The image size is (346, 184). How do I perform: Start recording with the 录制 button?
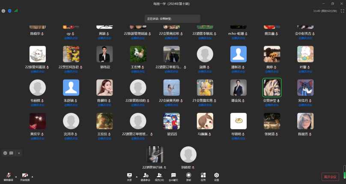click(188, 176)
